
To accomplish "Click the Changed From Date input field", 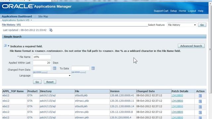I will pyautogui.click(x=42, y=68).
